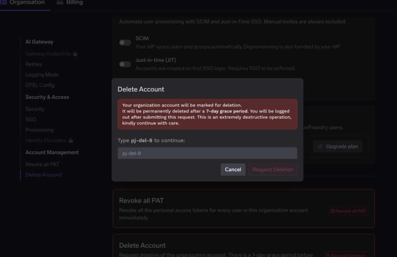
Task: Open Revoke all PAT in sidebar
Action: pos(42,164)
